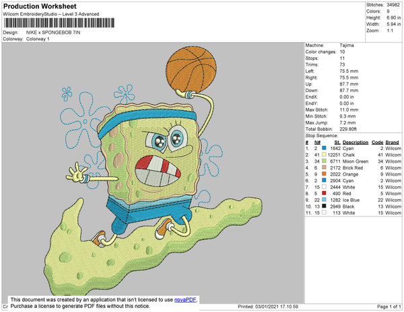Select the Stops value 11
Image resolution: width=404 pixels, height=312 pixels.
(x=342, y=58)
